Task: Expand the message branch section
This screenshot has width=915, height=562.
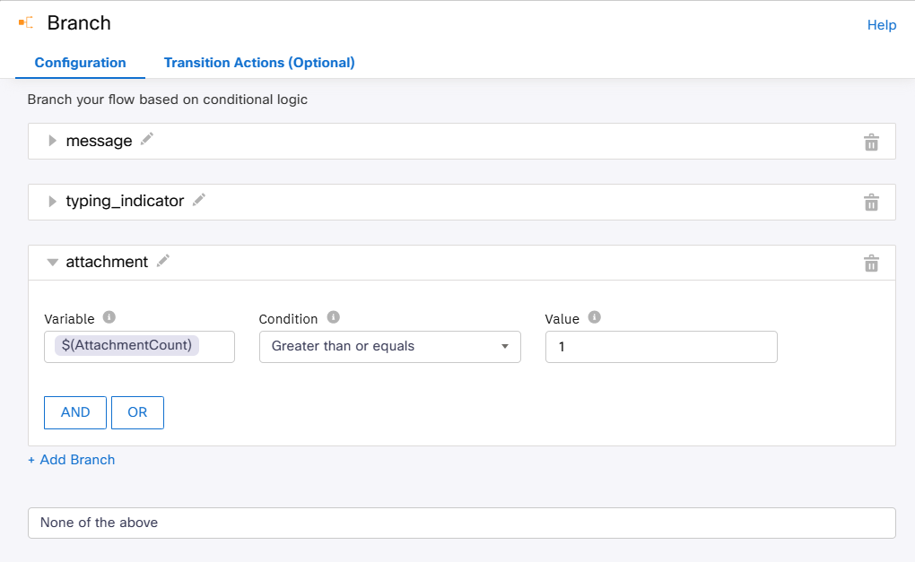Action: click(x=52, y=141)
